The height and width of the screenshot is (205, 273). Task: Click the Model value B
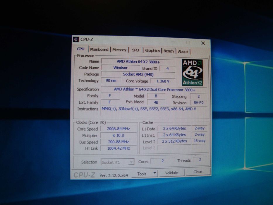coord(156,96)
